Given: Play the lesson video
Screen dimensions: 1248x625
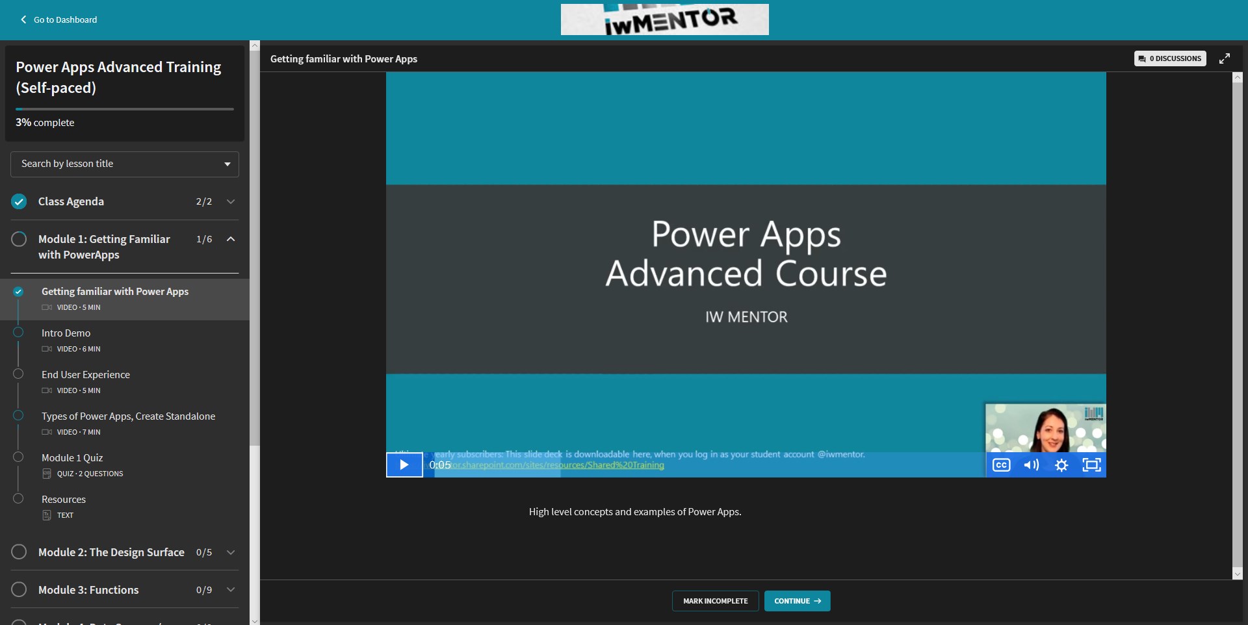Looking at the screenshot, I should point(404,465).
